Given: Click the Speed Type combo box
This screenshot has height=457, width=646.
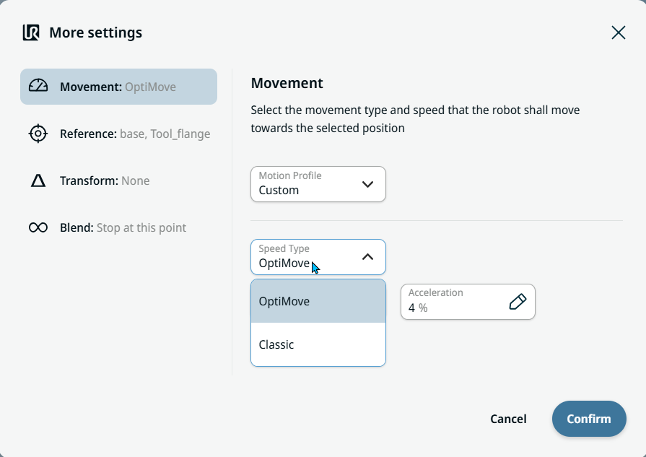Looking at the screenshot, I should [303, 257].
